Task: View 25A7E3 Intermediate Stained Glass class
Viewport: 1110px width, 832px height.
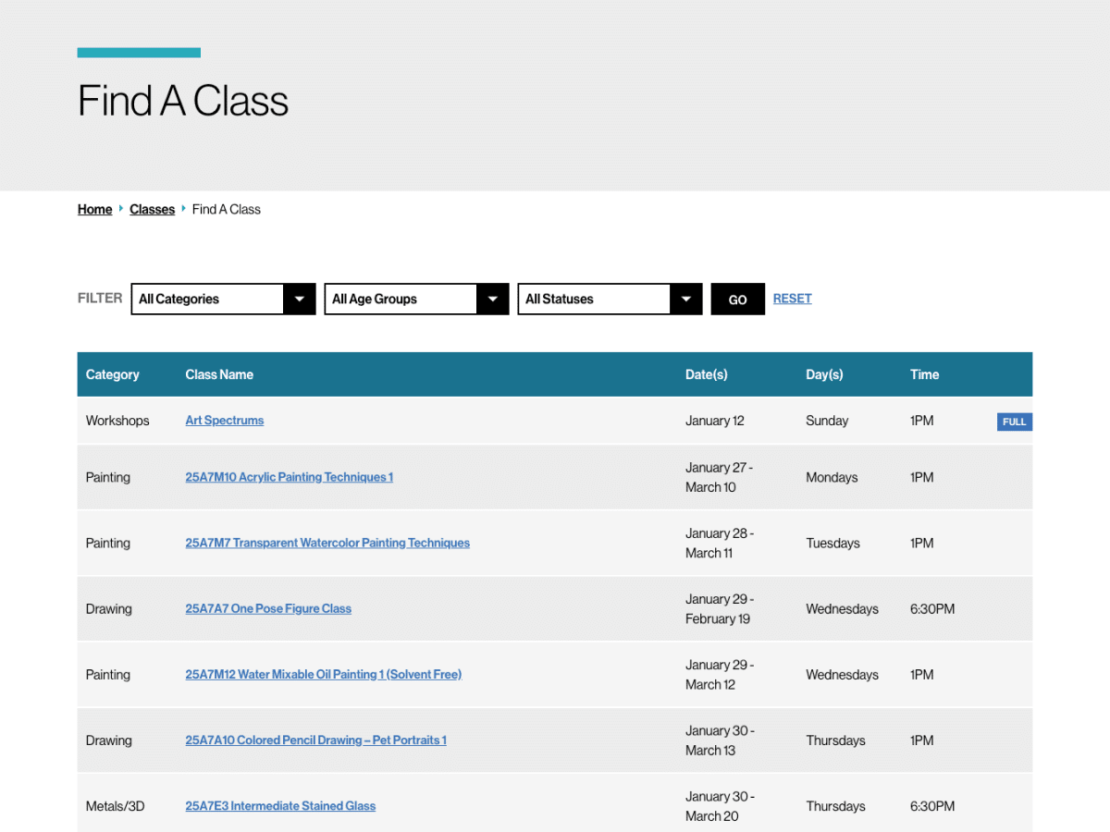Action: pyautogui.click(x=280, y=806)
